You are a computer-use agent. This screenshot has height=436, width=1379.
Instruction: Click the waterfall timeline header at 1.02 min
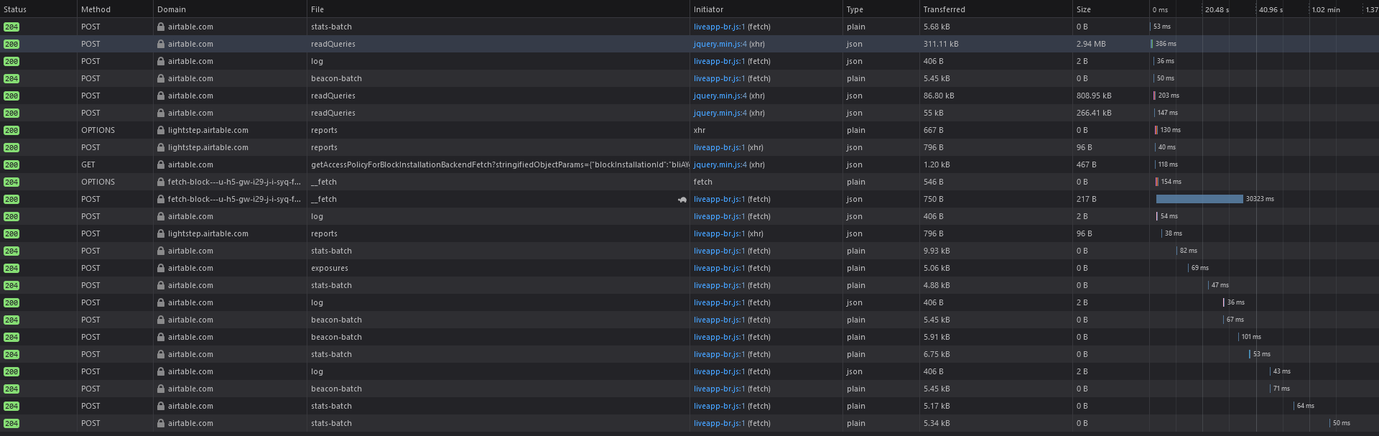tap(1325, 10)
